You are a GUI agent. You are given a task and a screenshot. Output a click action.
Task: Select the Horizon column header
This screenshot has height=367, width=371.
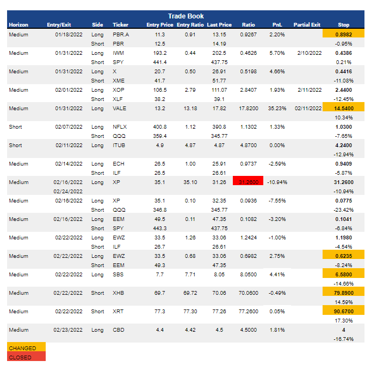(x=18, y=25)
